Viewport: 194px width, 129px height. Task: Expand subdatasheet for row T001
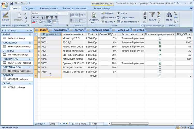pos(39,38)
